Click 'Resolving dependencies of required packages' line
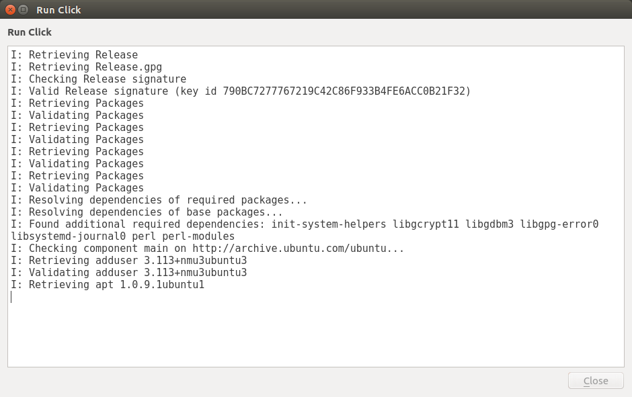632x397 pixels. click(159, 200)
